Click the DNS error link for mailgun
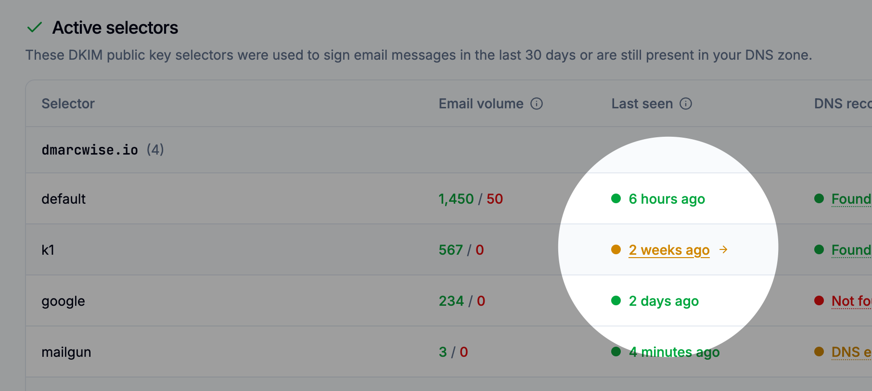This screenshot has height=391, width=872. (851, 352)
